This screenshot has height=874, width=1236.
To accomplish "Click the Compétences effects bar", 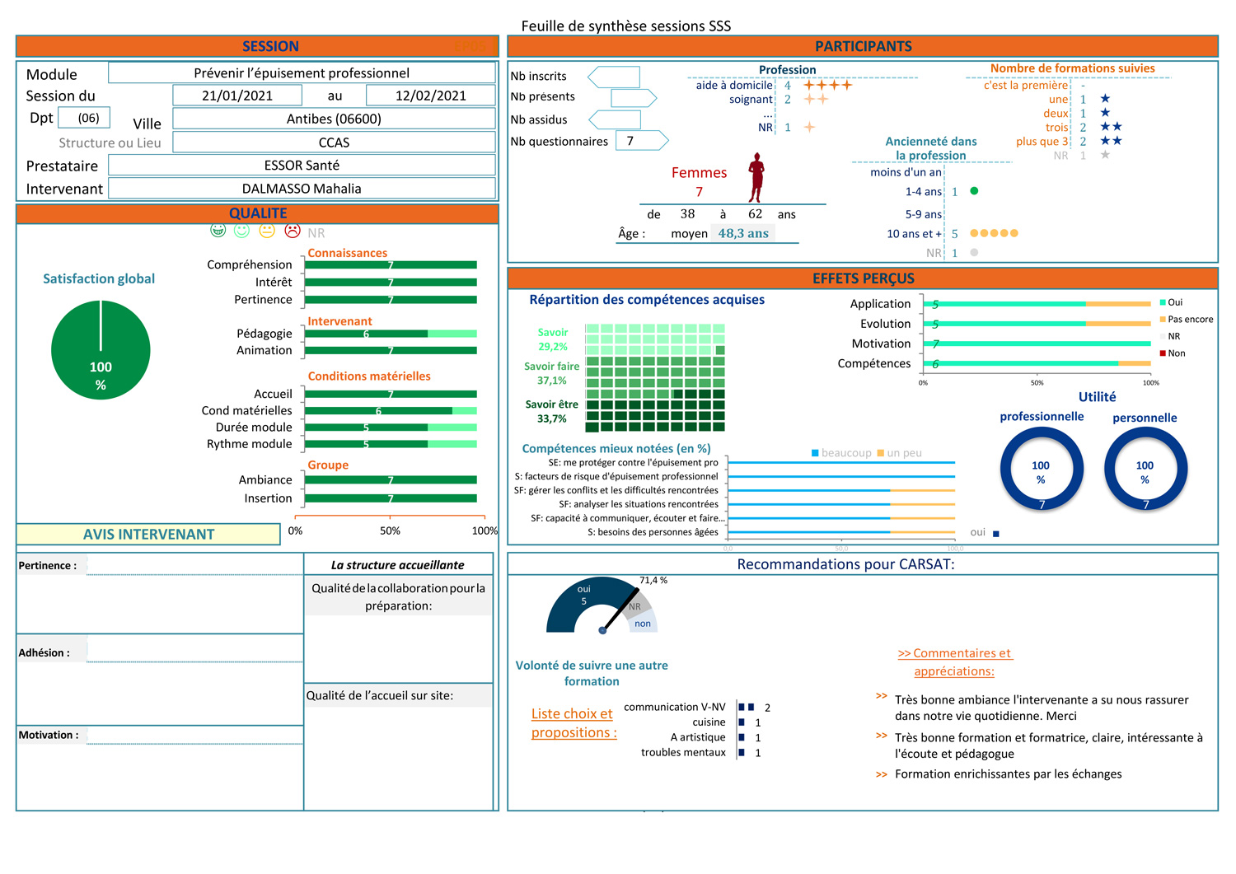I will pyautogui.click(x=1037, y=363).
